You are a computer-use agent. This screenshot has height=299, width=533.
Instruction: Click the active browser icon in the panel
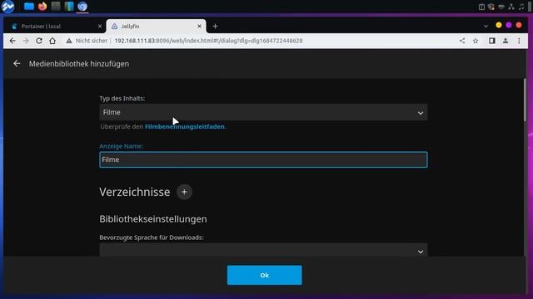pos(82,6)
